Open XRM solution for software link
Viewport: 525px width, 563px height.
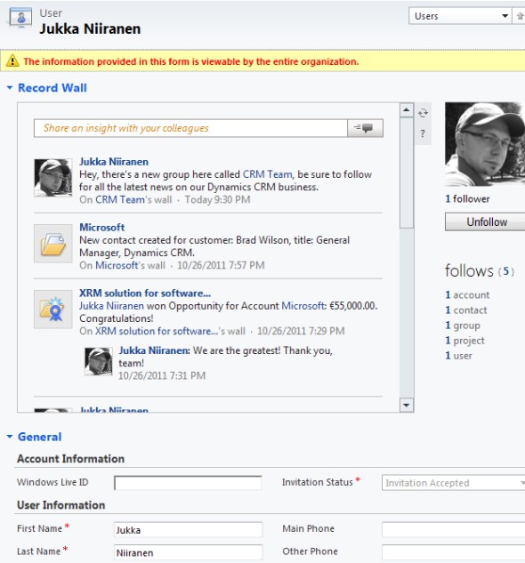tap(145, 293)
